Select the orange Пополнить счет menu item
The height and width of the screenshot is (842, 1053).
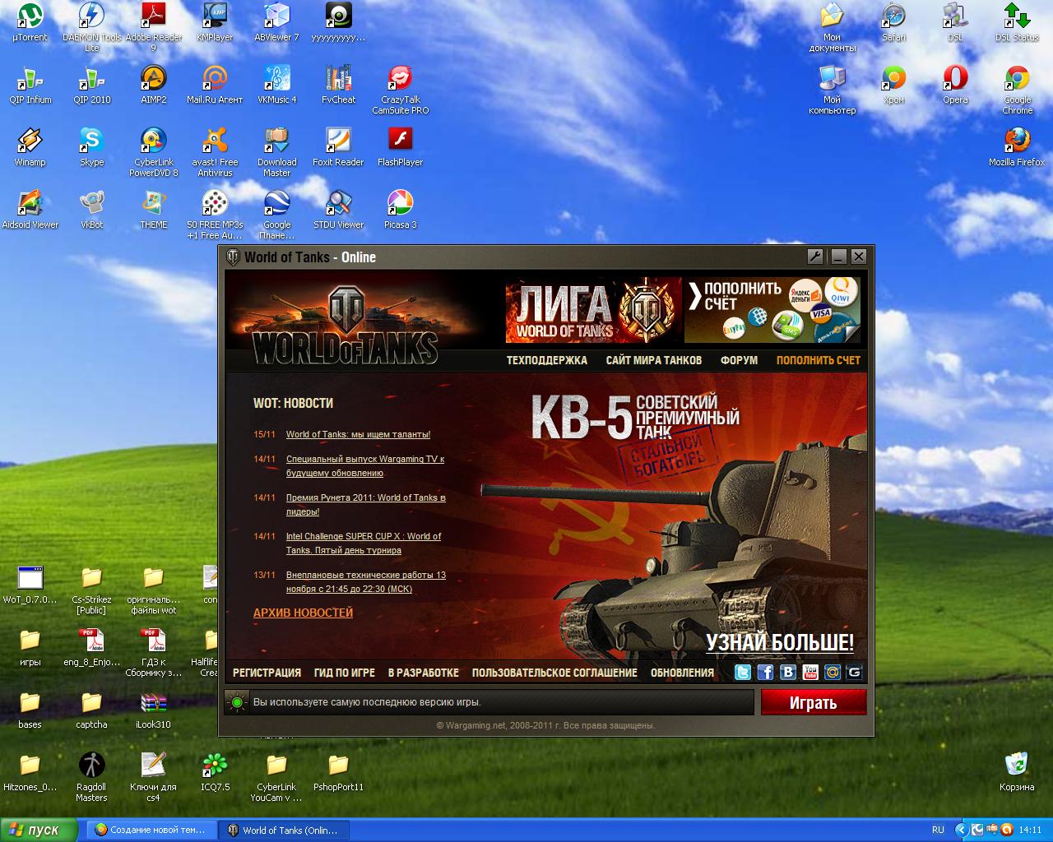click(819, 360)
